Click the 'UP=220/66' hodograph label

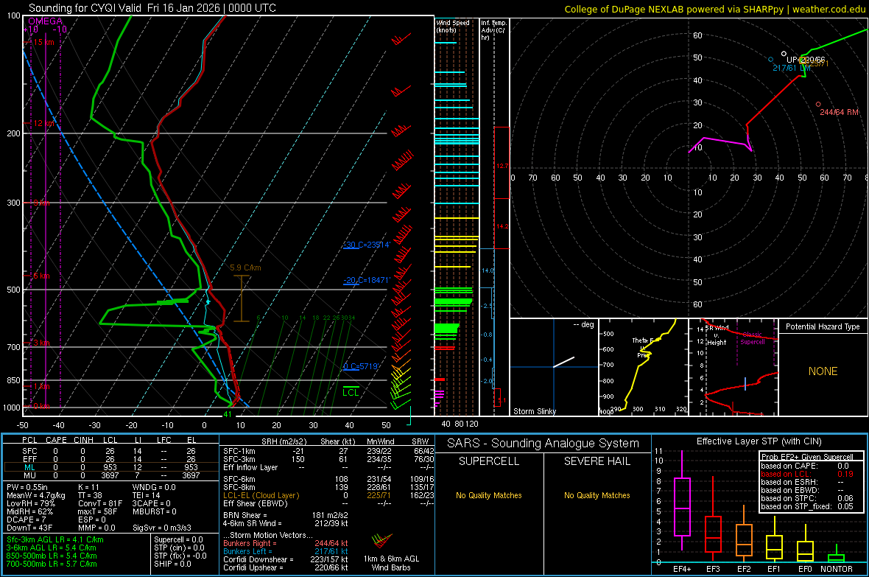tap(806, 60)
